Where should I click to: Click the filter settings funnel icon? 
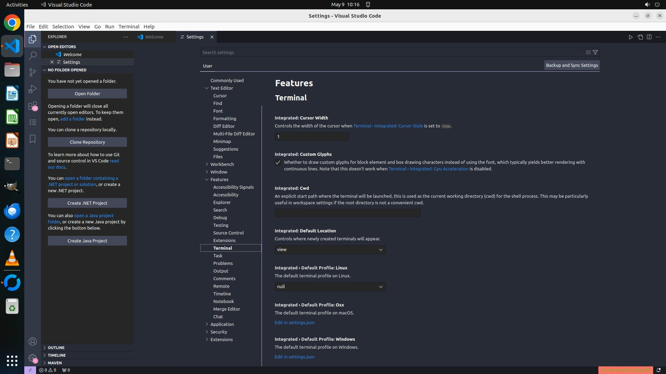[x=595, y=52]
